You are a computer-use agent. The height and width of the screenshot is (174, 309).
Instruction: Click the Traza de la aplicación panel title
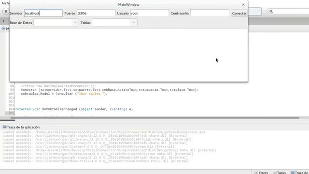[23, 127]
